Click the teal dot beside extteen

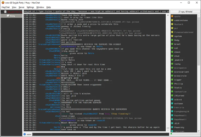coord(172,103)
